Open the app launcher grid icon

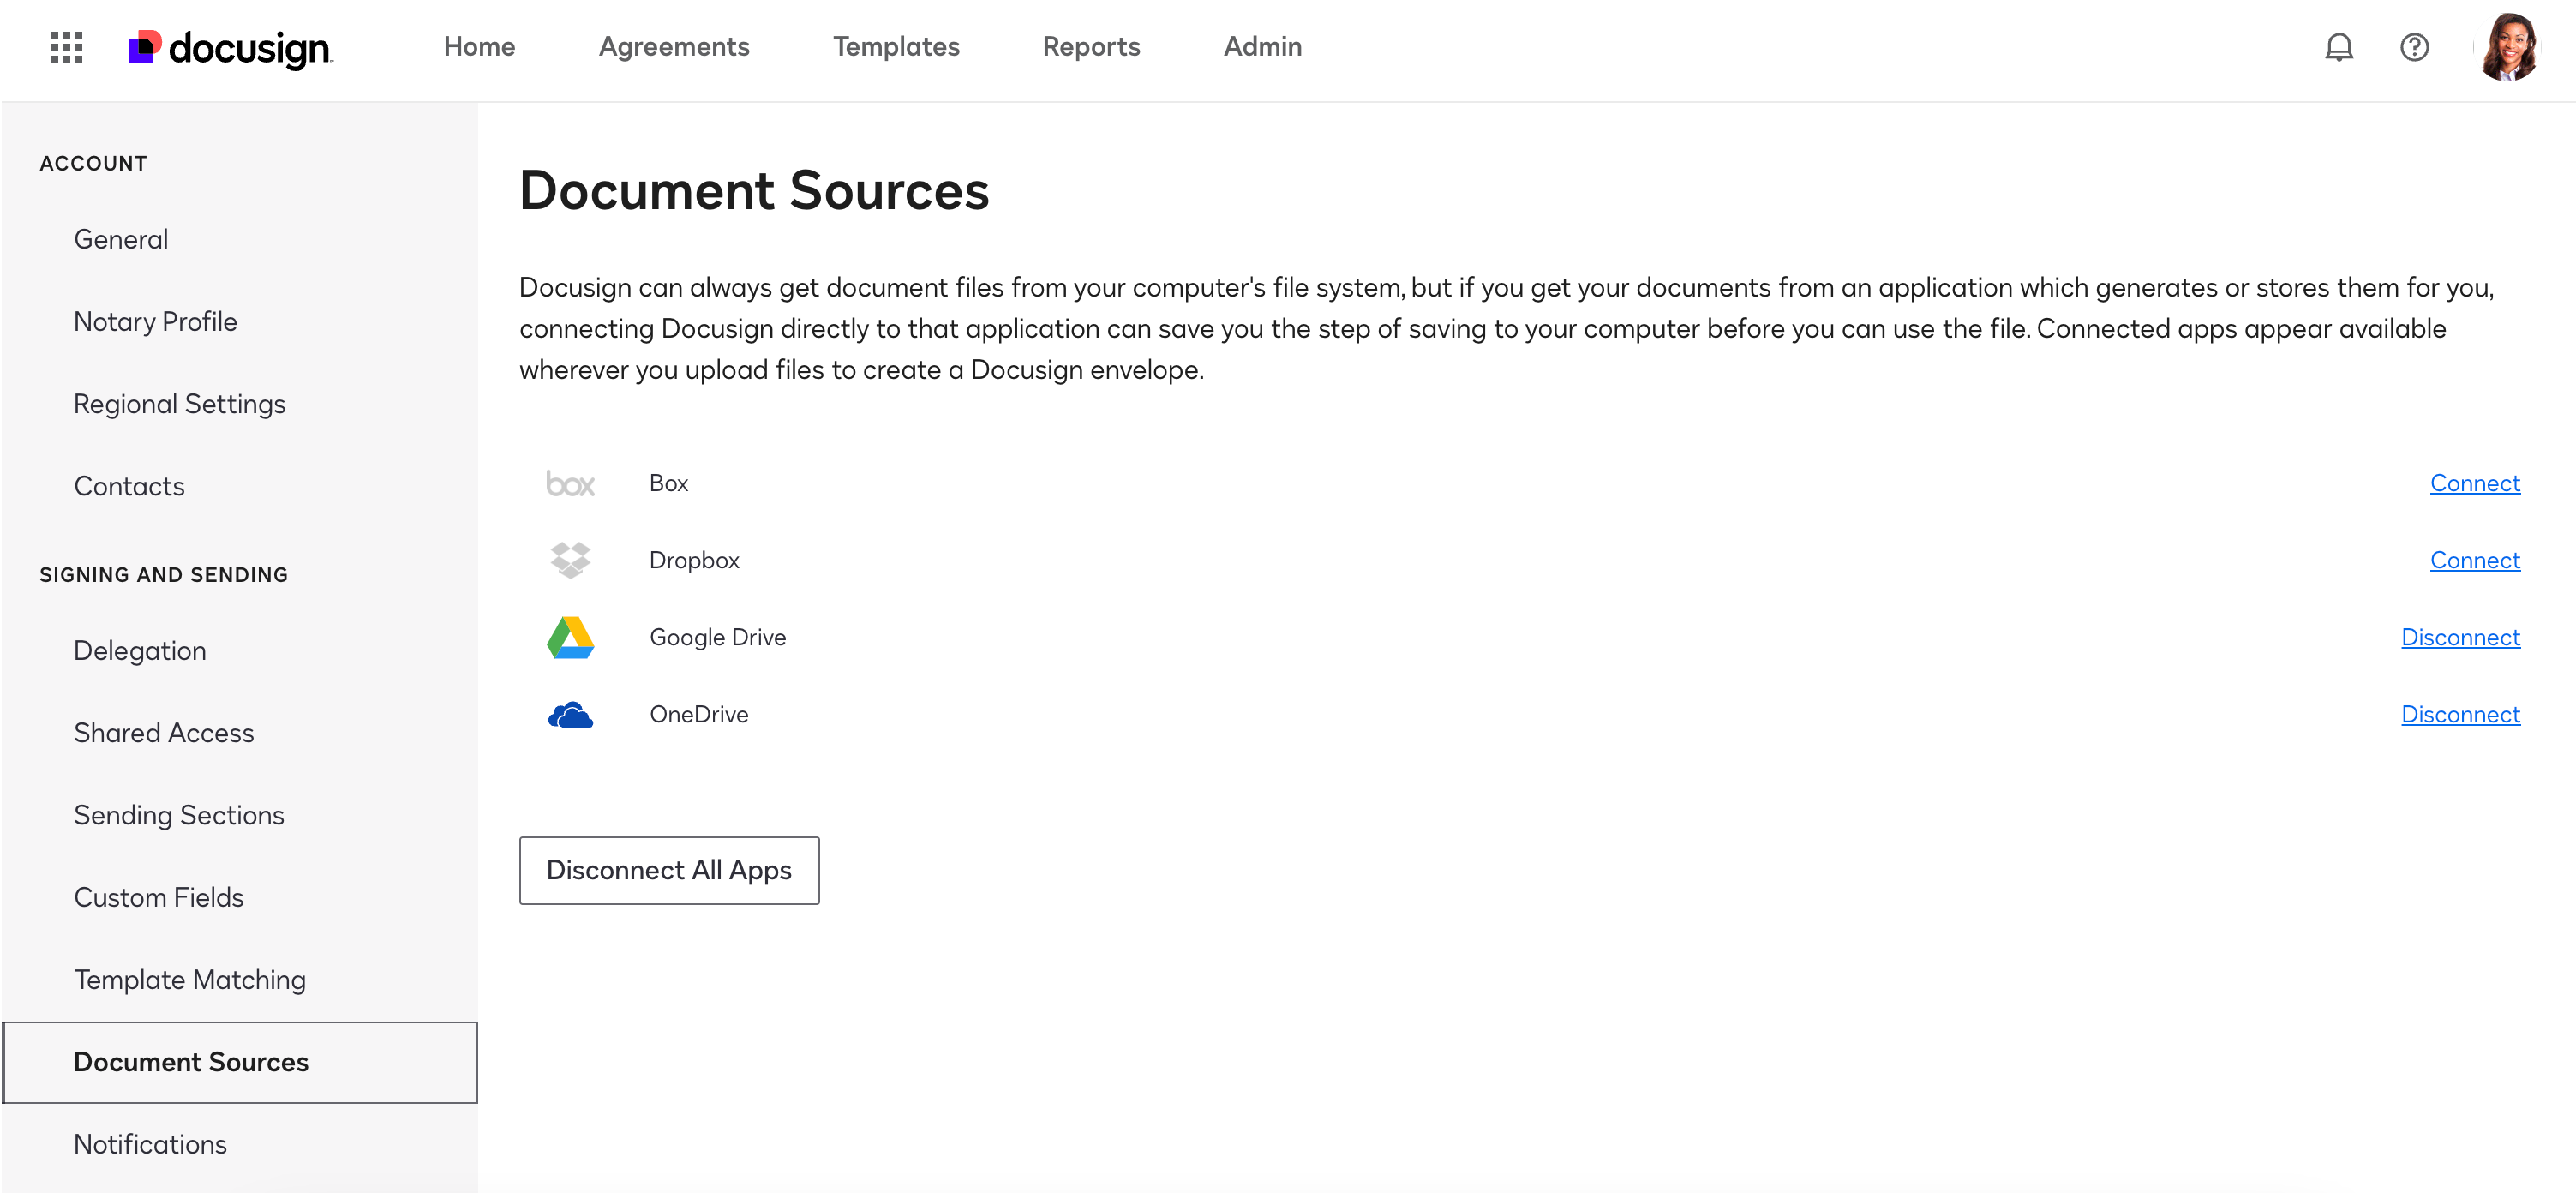point(66,47)
